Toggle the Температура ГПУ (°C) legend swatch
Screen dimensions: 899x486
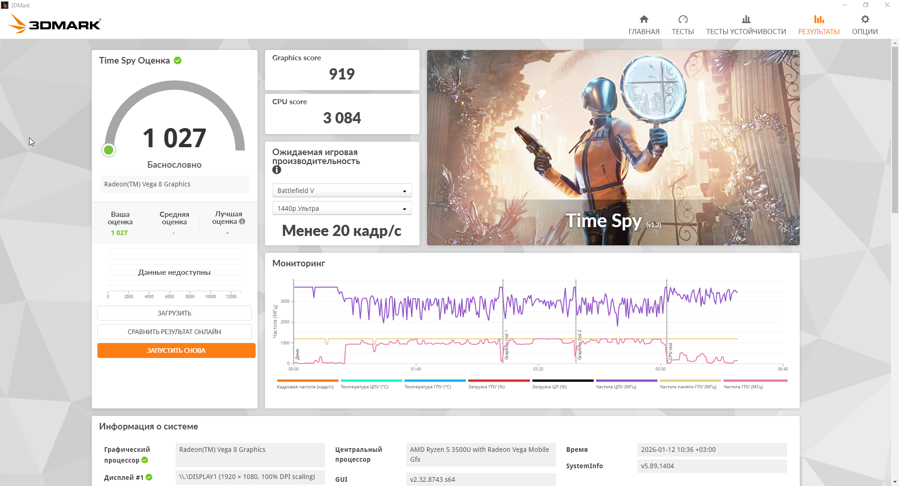point(435,381)
